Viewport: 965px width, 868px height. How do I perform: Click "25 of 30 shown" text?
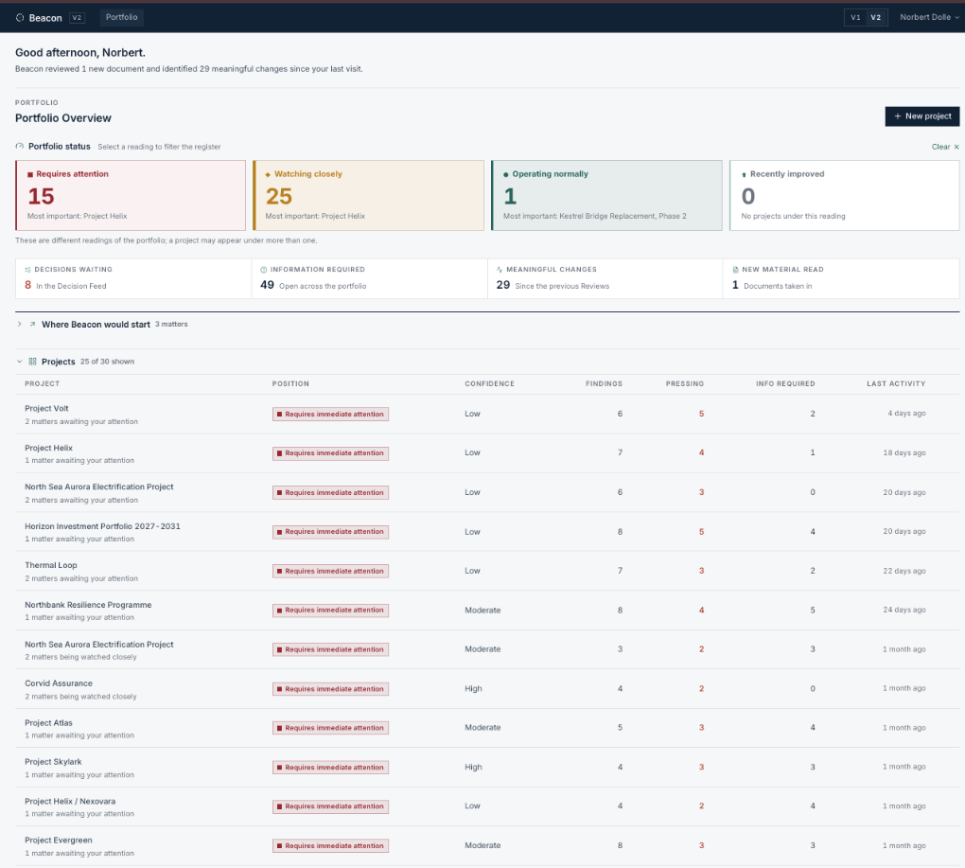pos(107,362)
